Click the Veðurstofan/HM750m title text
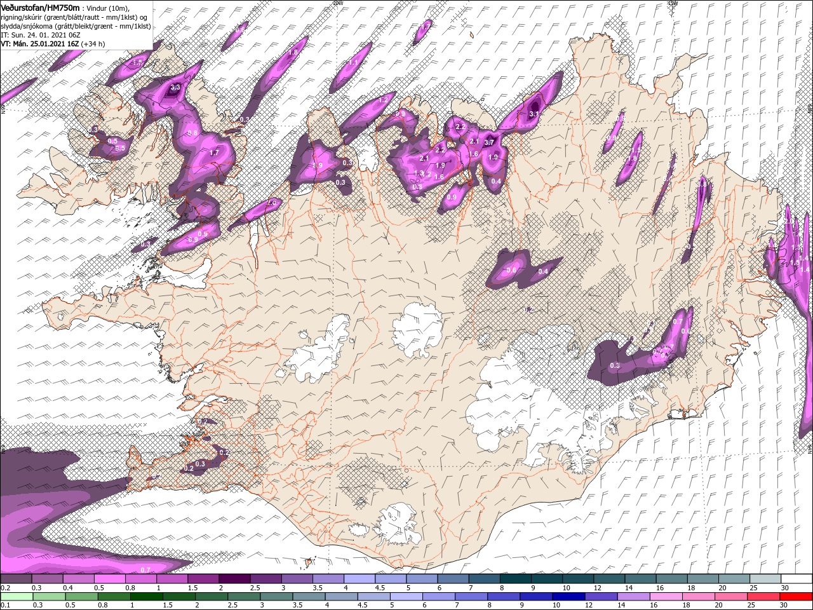Screen dimensions: 813x610 pos(41,8)
